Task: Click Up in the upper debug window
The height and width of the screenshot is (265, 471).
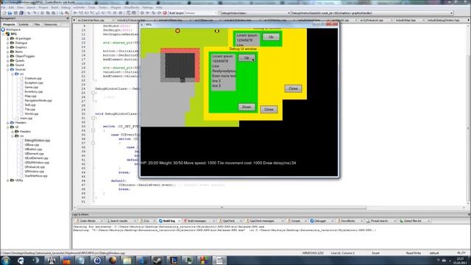Action: point(271,37)
